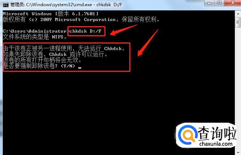Close the chkdsk command prompt window
The height and width of the screenshot is (155, 241).
point(233,3)
